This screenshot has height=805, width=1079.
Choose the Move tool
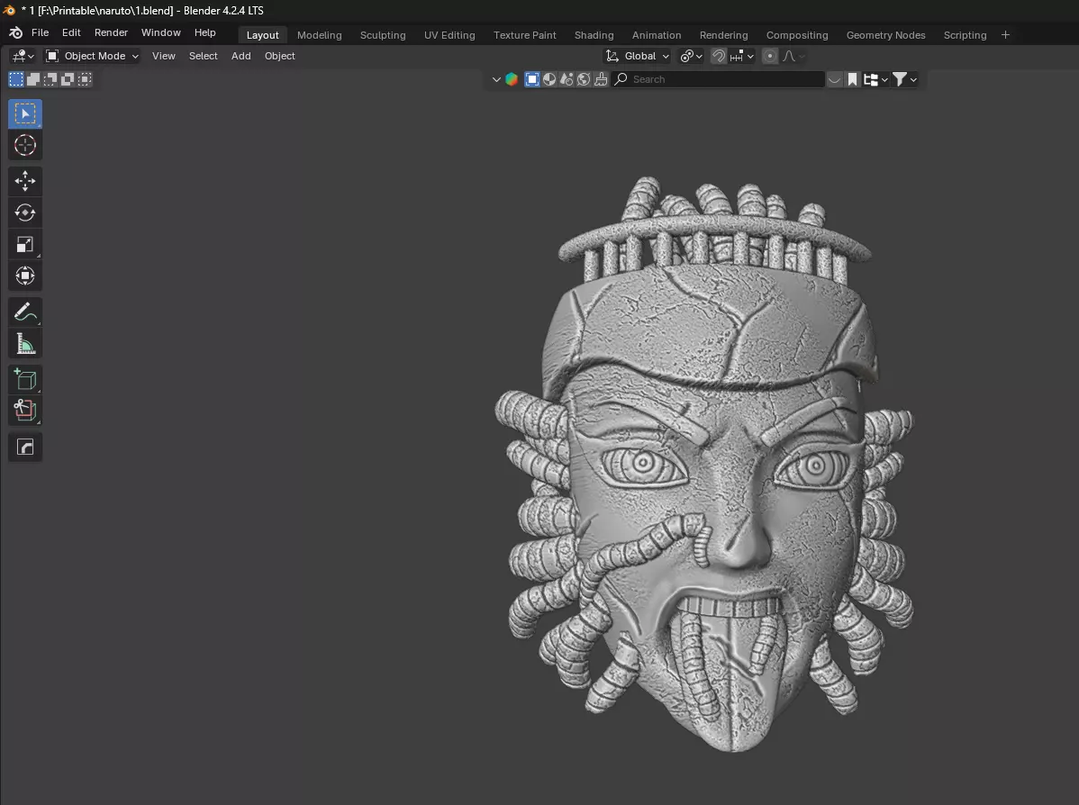click(x=25, y=181)
